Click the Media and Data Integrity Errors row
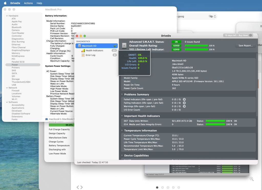The image size is (262, 190). (188, 124)
